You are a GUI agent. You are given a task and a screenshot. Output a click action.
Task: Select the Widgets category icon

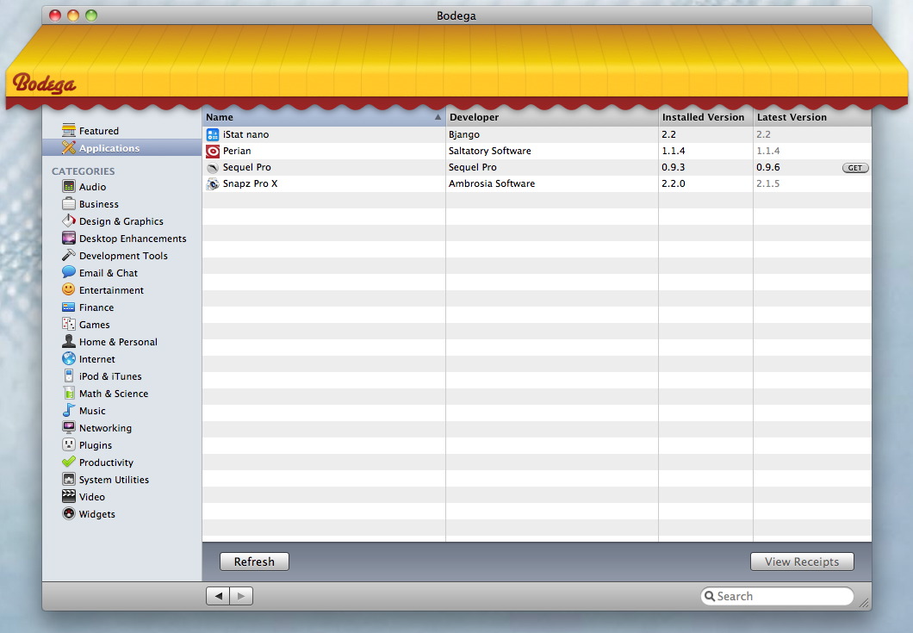69,513
